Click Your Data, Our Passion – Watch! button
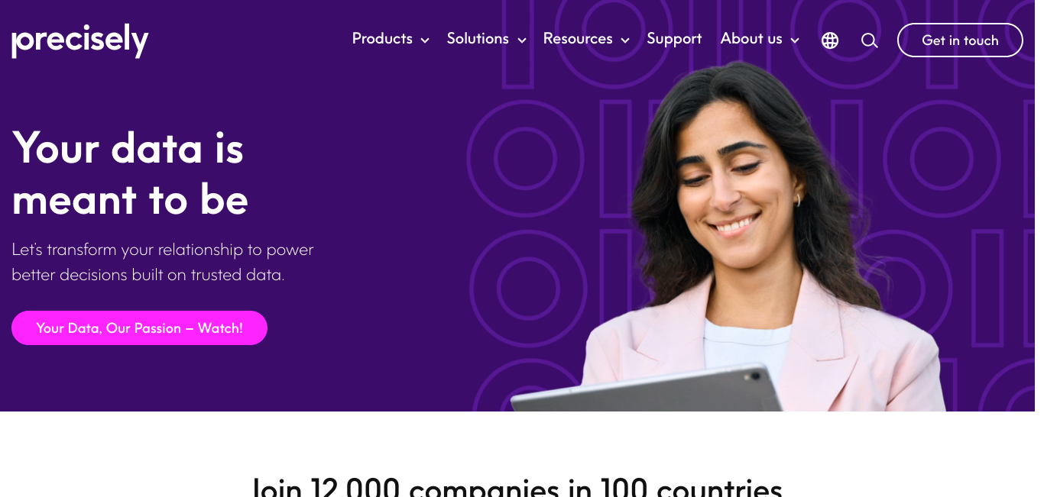 [x=139, y=328]
